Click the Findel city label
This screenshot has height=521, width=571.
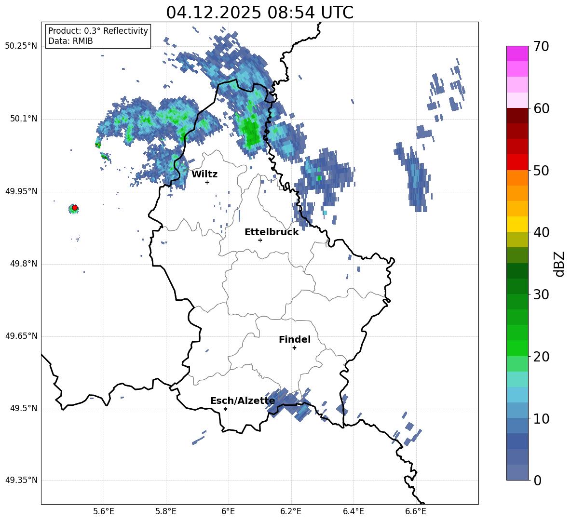295,339
